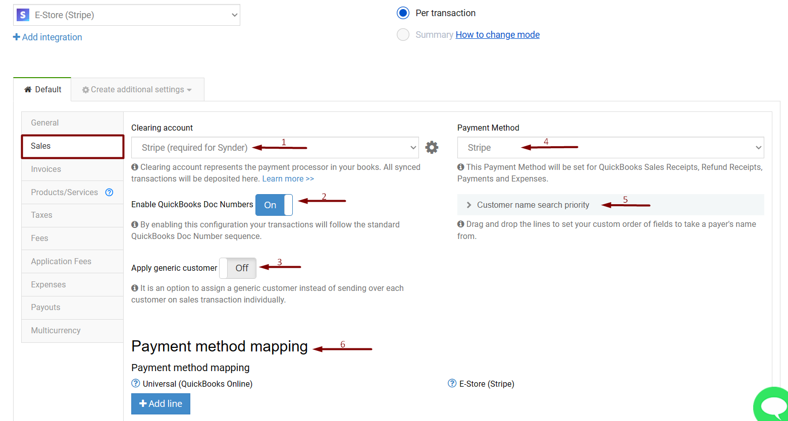Viewport: 788px width, 421px height.
Task: Open the General settings section
Action: coord(72,123)
